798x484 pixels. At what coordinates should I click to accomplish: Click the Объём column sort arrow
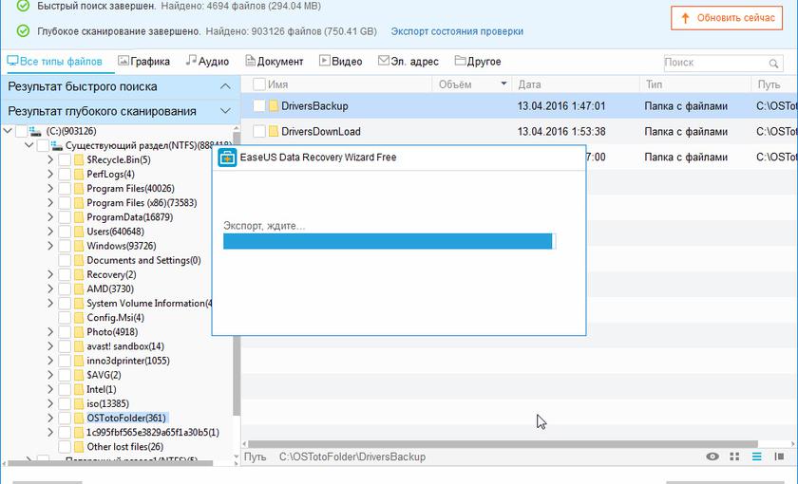(x=503, y=84)
